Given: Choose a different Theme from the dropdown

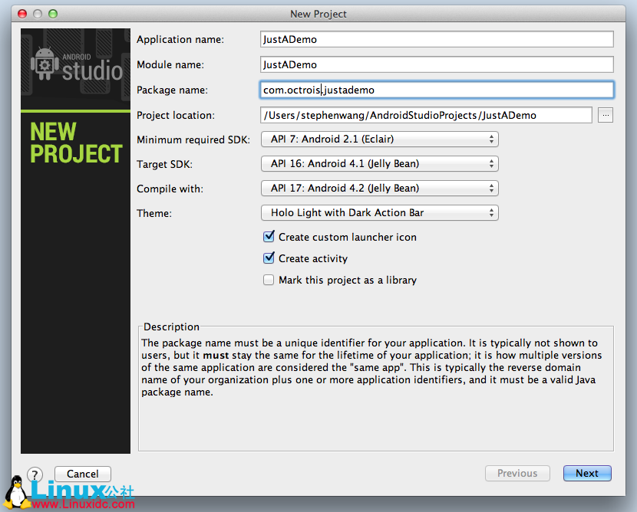Looking at the screenshot, I should click(x=380, y=212).
